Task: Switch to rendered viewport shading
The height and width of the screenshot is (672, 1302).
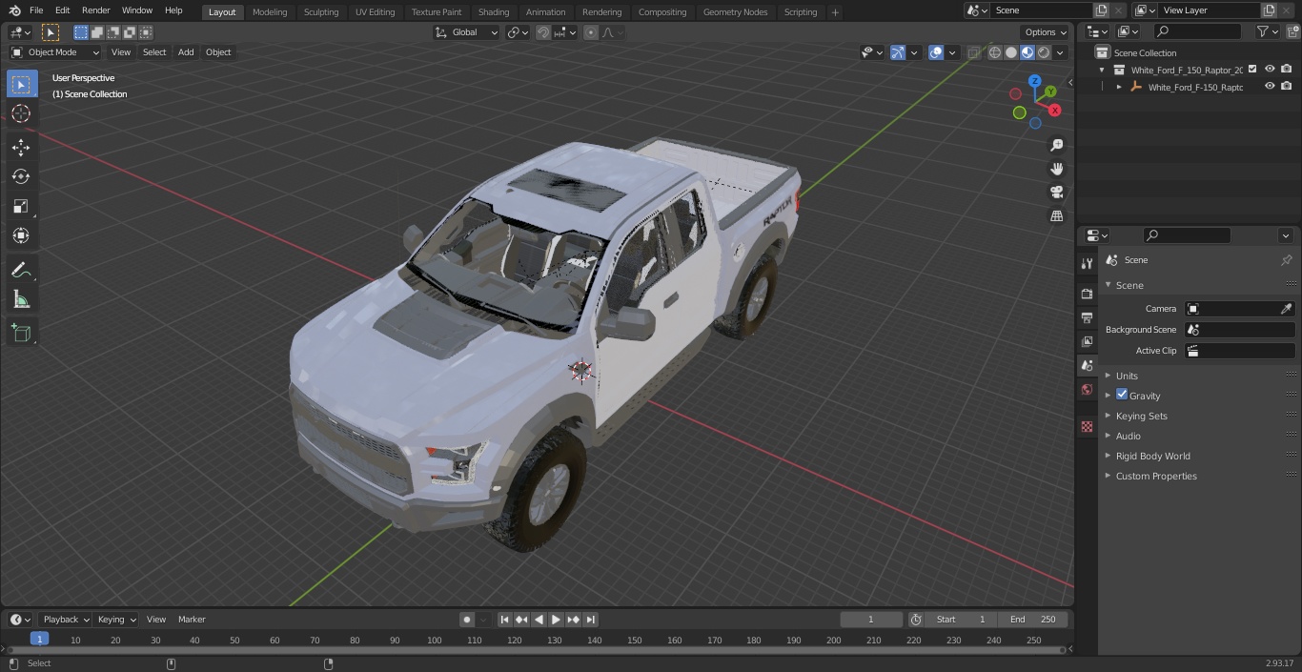Action: [1044, 52]
